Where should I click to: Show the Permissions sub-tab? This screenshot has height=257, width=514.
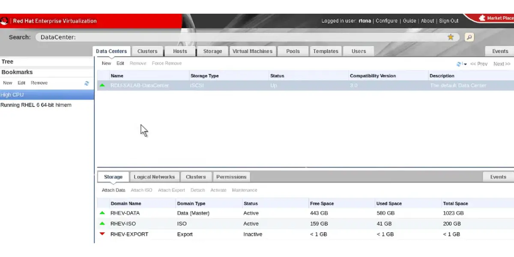231,177
